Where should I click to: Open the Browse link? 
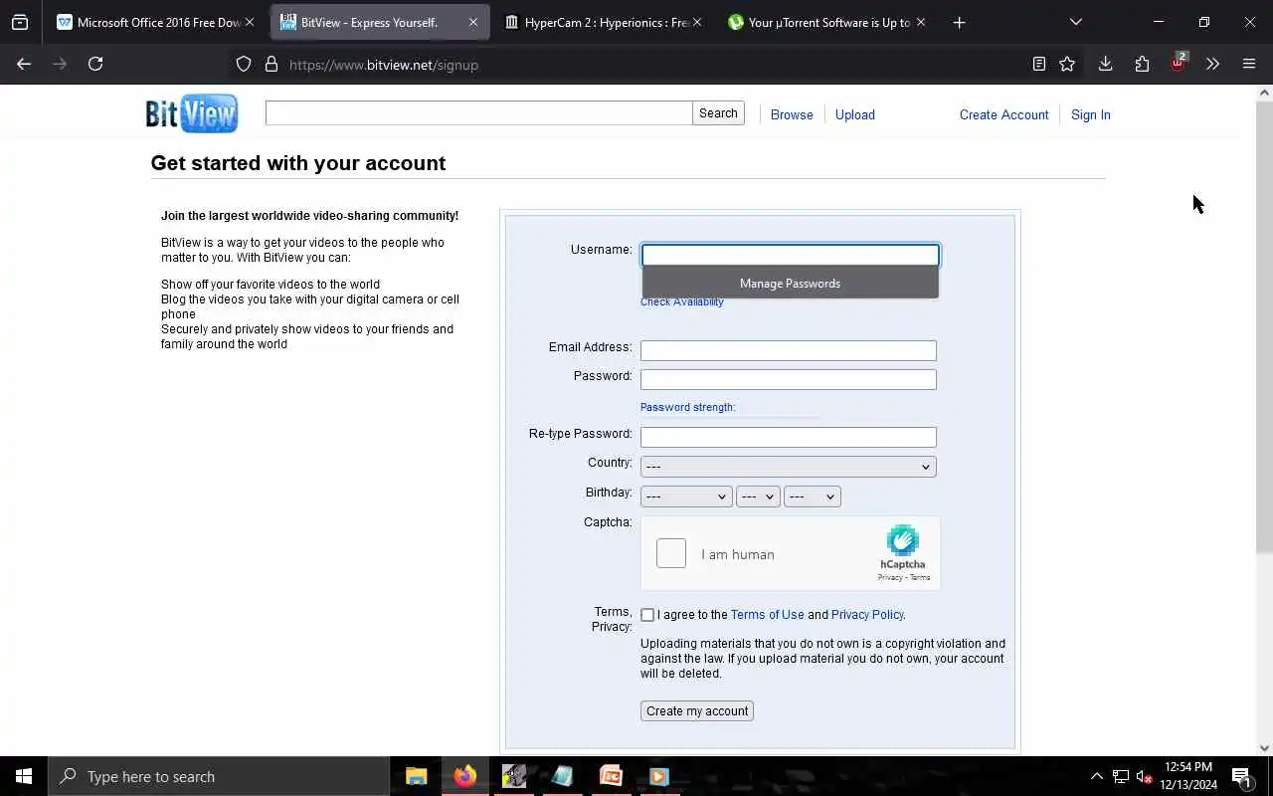tap(792, 114)
